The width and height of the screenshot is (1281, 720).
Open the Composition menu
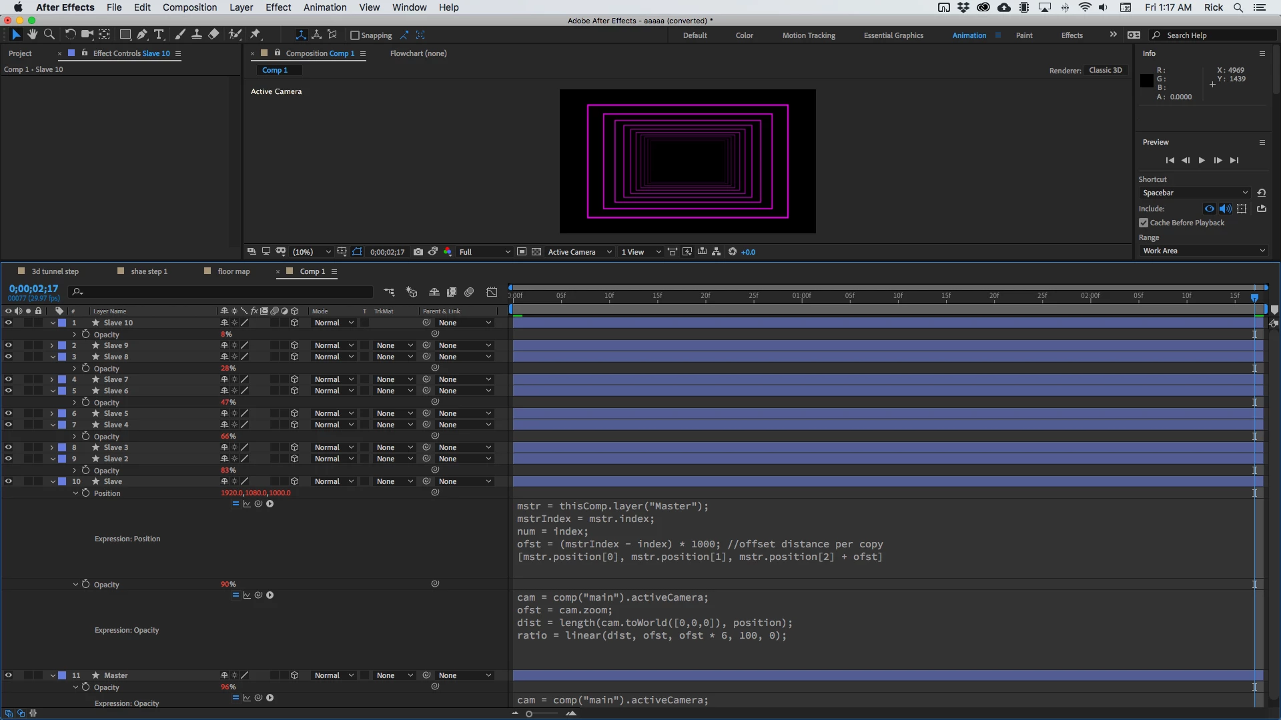coord(189,7)
